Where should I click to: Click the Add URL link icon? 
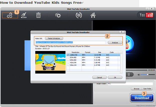click(x=10, y=15)
